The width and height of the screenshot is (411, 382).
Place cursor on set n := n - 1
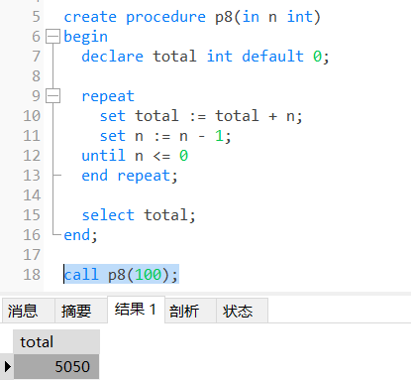click(x=165, y=136)
